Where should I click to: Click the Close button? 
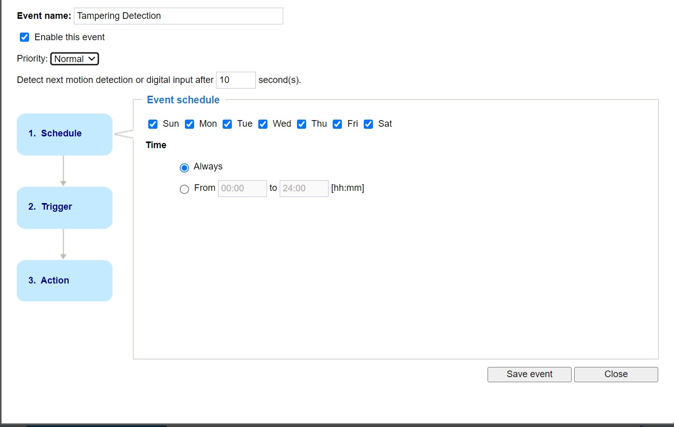pos(616,374)
